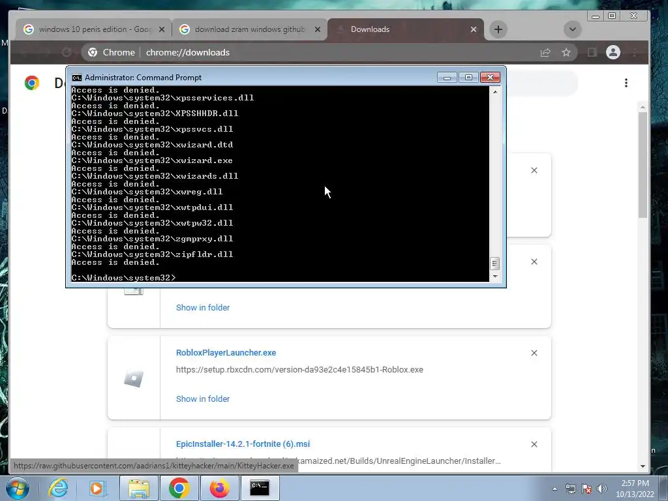
Task: Switch to the windows 10 edition Google tab
Action: pos(94,29)
